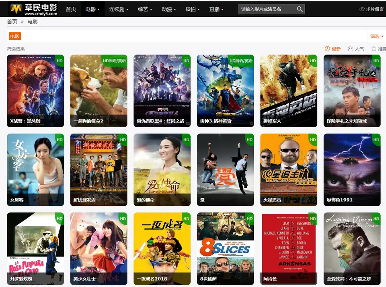Open the 阿肯色 movie poster

pyautogui.click(x=289, y=249)
